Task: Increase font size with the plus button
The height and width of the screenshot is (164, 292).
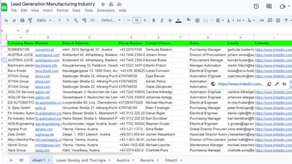Action: coord(145,20)
